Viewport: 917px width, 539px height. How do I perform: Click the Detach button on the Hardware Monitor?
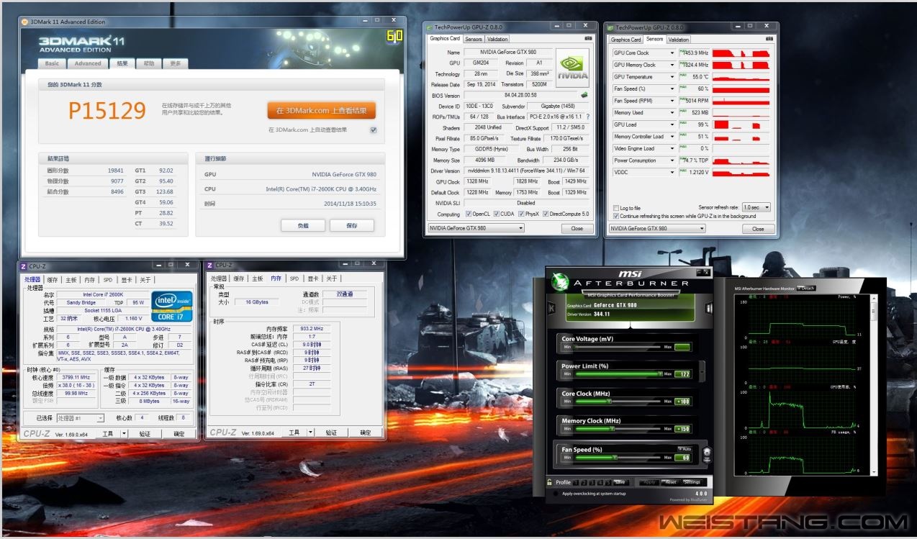[805, 289]
